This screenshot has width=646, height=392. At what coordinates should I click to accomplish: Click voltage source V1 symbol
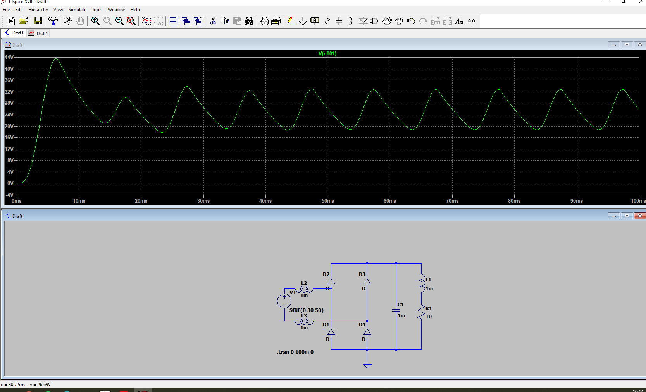284,301
